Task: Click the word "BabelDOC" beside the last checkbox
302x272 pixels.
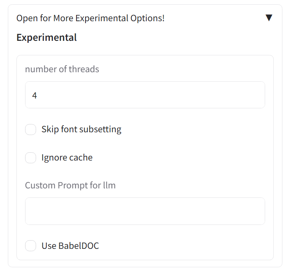Action: (x=79, y=246)
